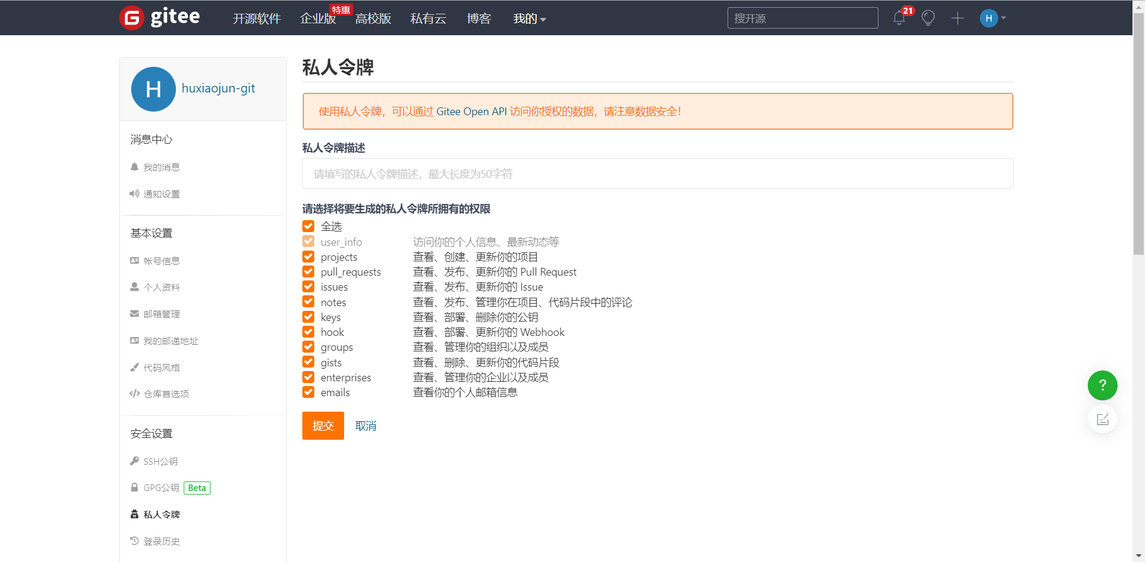Focus the 搜开源 search box
1145x562 pixels.
click(803, 18)
